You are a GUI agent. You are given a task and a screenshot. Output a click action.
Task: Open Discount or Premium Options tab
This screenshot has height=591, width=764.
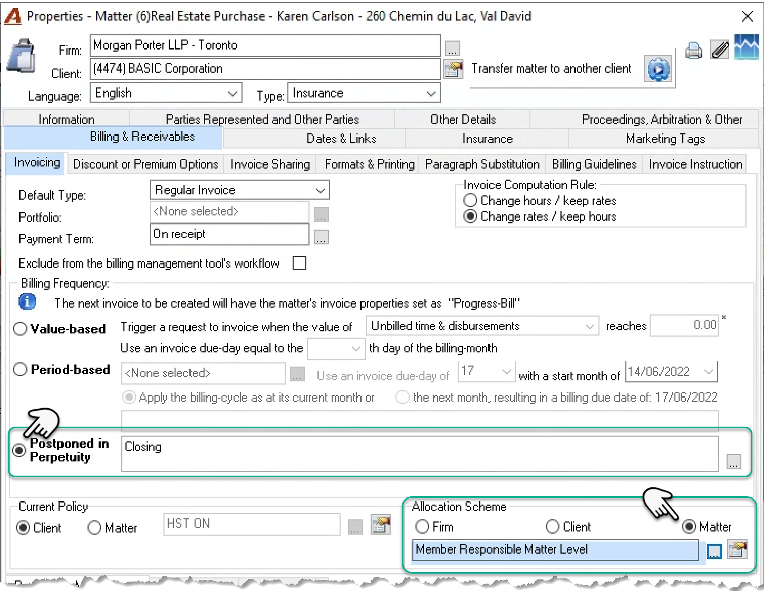(146, 164)
